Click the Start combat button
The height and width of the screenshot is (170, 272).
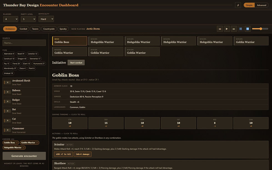pyautogui.click(x=76, y=63)
